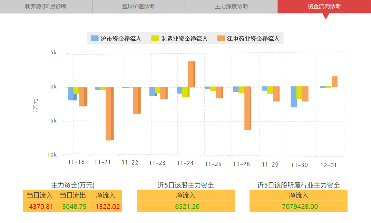Click the 资金流向诊断 tab
This screenshot has height=223, width=371.
(x=324, y=7)
